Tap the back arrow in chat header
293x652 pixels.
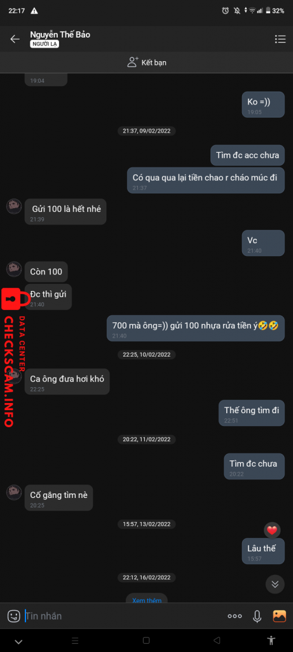point(15,39)
